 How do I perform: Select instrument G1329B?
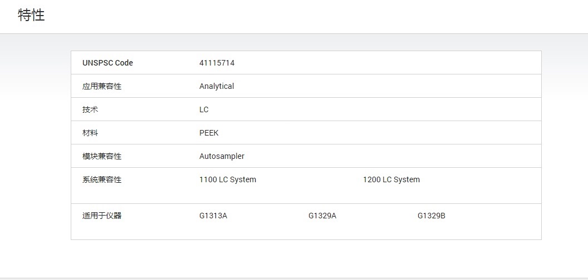432,216
